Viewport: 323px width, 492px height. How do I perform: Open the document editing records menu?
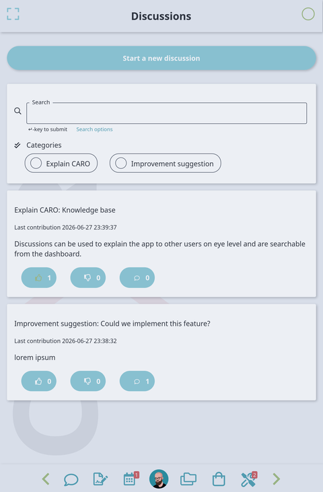(100, 479)
